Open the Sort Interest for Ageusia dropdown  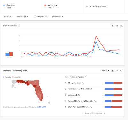[78, 77]
